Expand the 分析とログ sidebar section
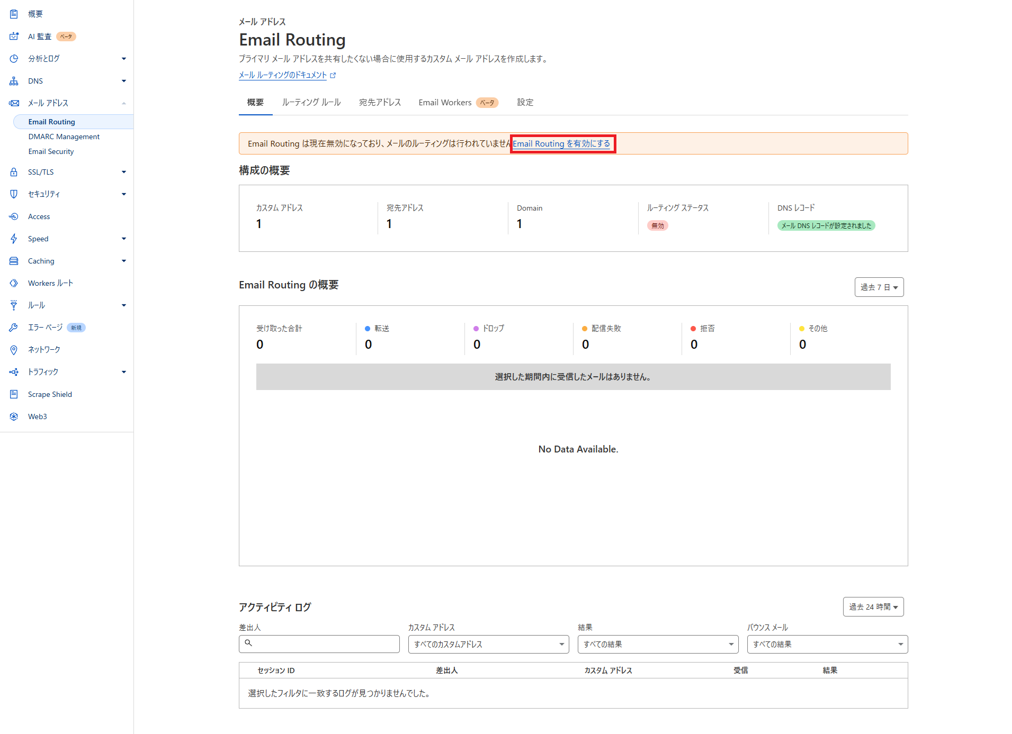The height and width of the screenshot is (734, 1012). pyautogui.click(x=124, y=59)
